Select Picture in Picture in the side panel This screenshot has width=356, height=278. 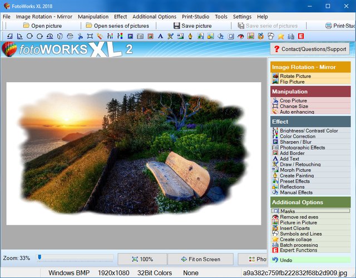[x=310, y=223]
